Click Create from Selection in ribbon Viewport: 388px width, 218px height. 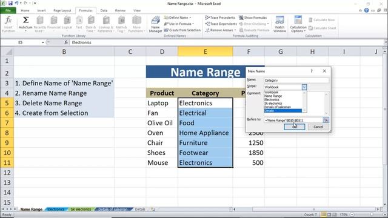[182, 30]
